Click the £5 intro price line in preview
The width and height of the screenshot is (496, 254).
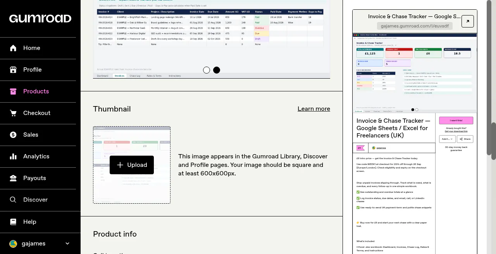tap(387, 158)
